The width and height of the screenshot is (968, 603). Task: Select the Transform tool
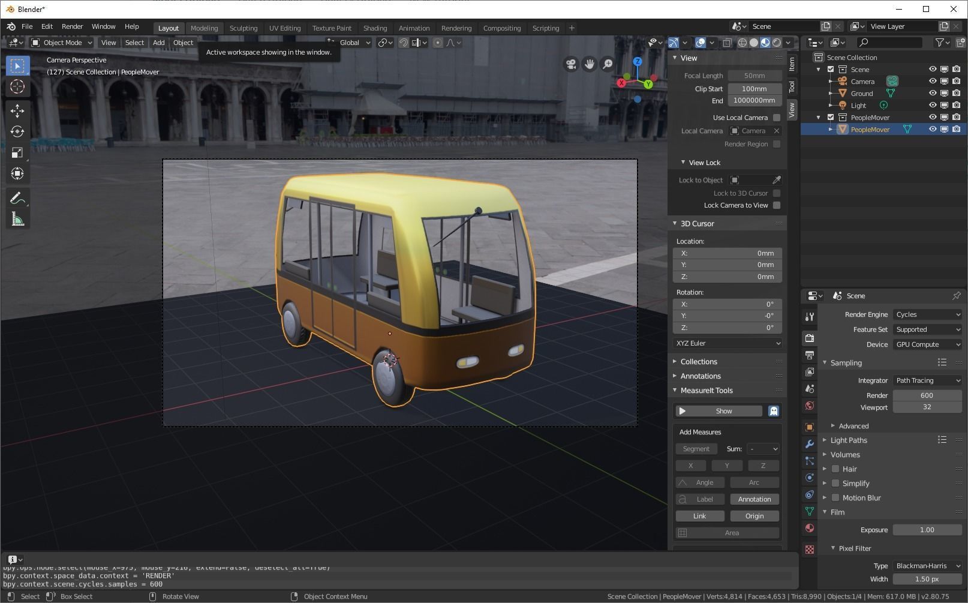click(17, 173)
